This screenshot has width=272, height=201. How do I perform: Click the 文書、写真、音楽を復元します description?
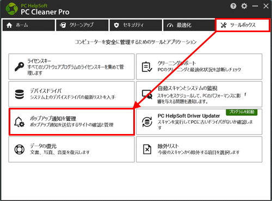click(x=60, y=152)
